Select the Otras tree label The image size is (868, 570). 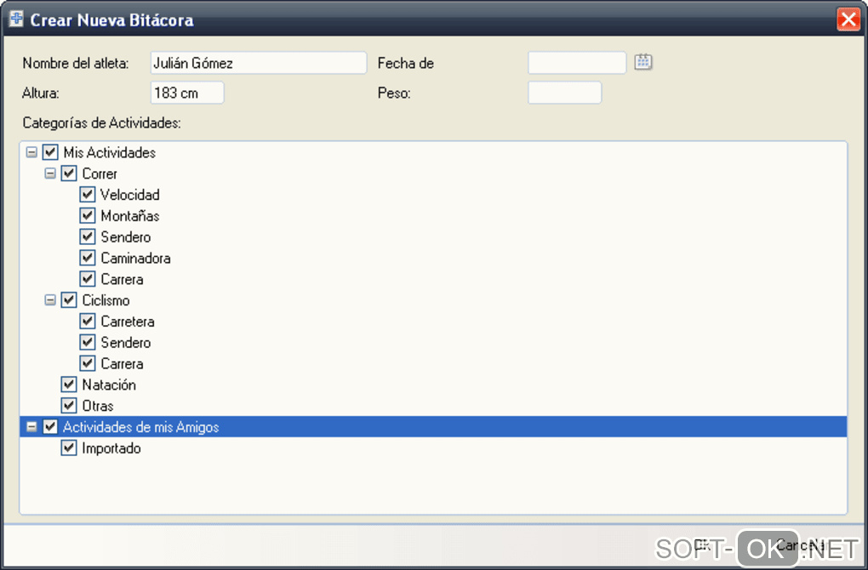click(98, 406)
